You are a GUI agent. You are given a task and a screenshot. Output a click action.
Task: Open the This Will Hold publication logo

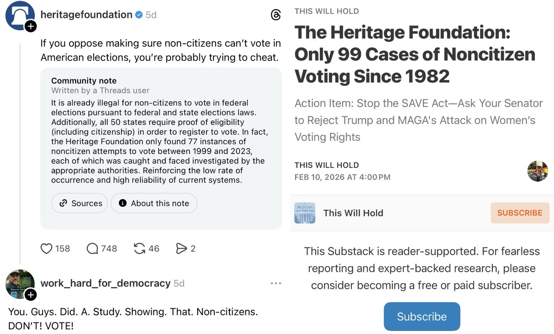click(x=305, y=213)
